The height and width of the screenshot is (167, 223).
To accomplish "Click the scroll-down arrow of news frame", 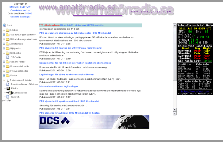I will [x=175, y=113].
